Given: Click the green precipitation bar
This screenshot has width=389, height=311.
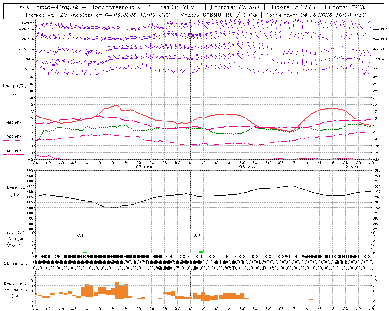Looking at the screenshot, I should click(x=201, y=251).
